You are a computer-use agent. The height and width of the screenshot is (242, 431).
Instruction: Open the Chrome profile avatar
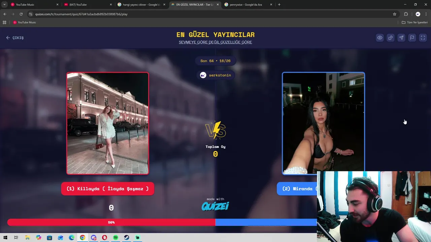pyautogui.click(x=418, y=14)
